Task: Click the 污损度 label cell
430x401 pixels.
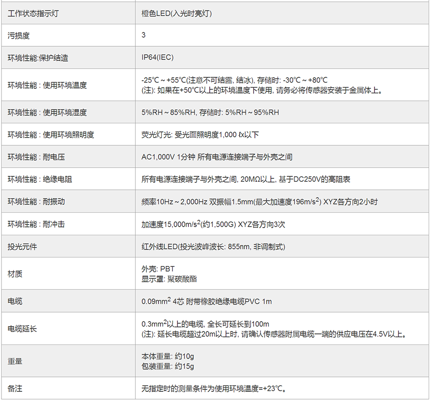Action: (19, 36)
